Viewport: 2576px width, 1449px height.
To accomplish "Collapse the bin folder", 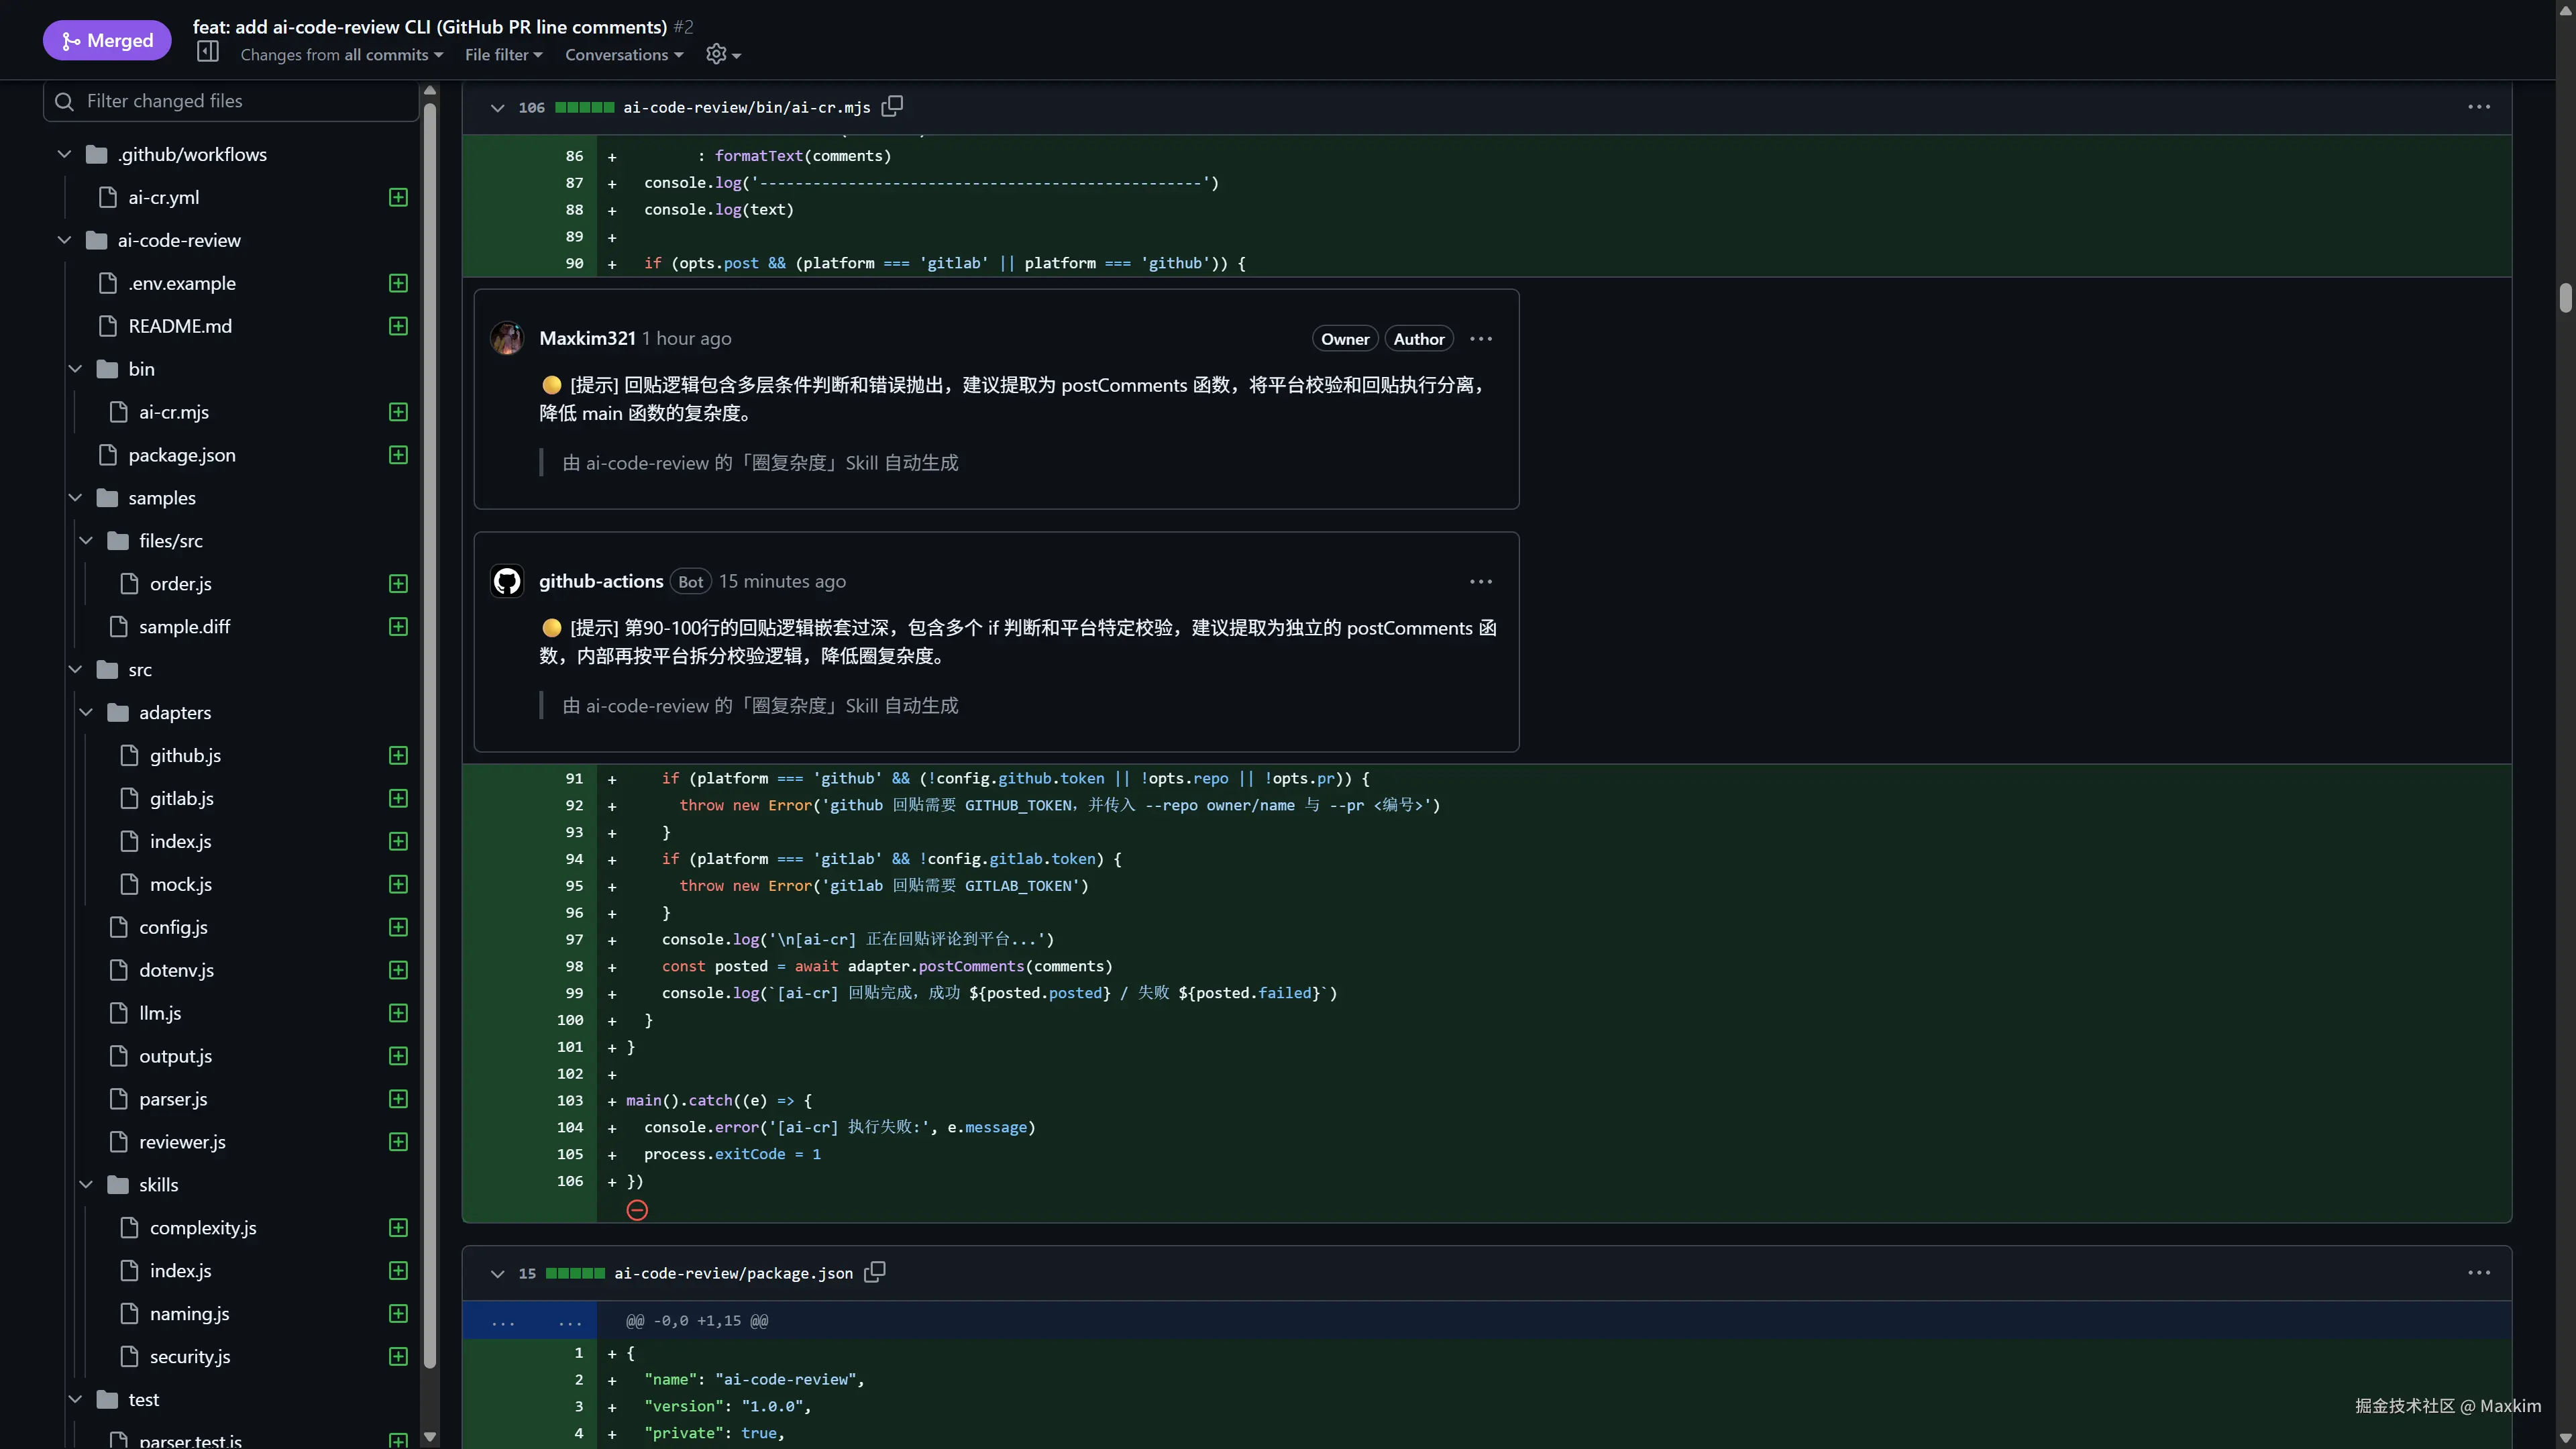I will click(75, 369).
